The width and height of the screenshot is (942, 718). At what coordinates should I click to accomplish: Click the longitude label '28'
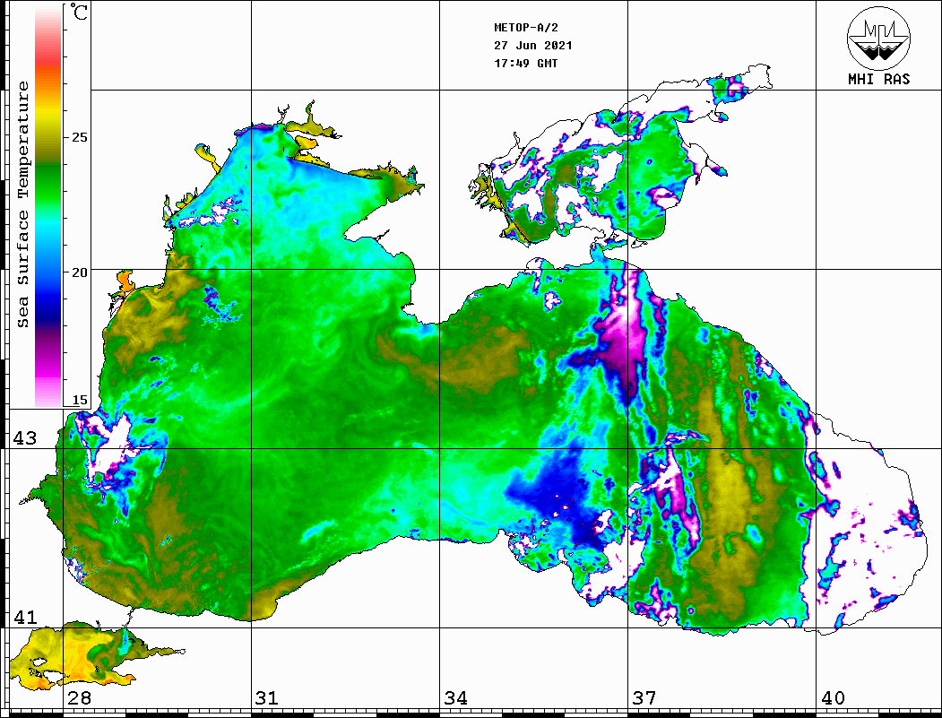coord(79,697)
